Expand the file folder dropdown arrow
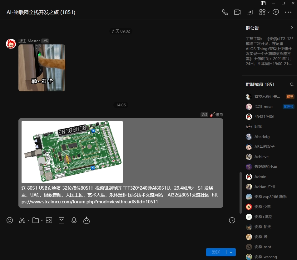 [x=42, y=220]
